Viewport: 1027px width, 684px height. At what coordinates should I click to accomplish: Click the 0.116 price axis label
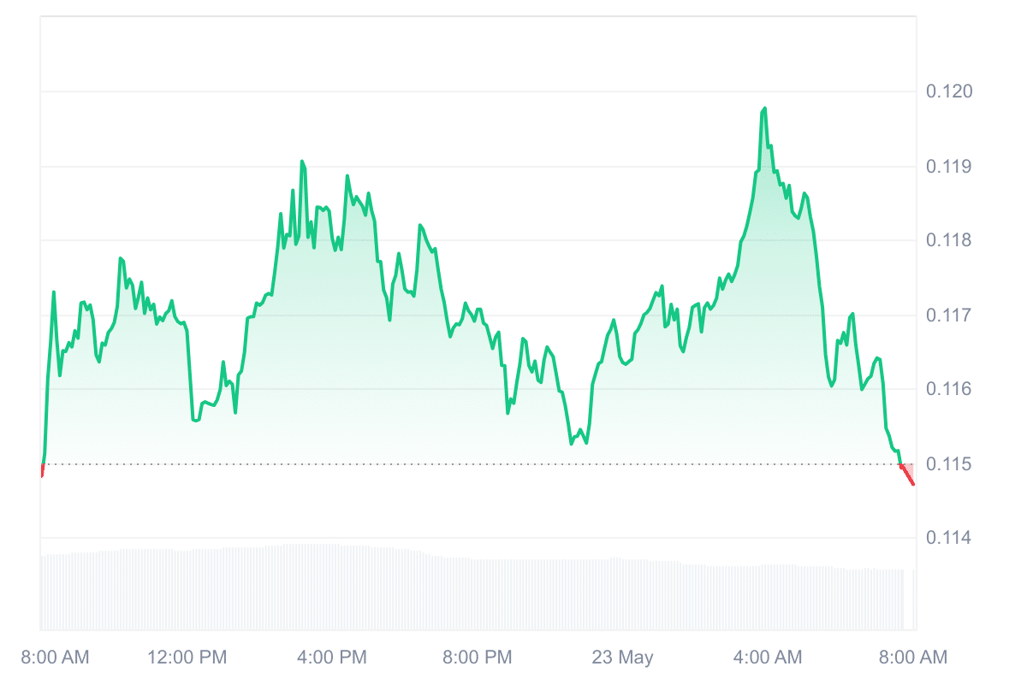948,389
